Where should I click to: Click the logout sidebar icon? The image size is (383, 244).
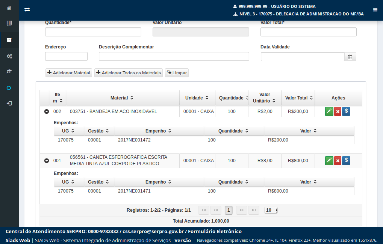click(9, 103)
